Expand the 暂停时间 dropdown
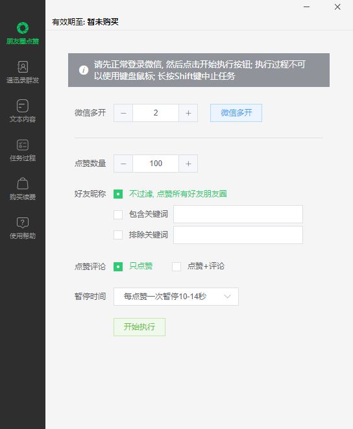Screen dimensions: 353x429 pyautogui.click(x=176, y=297)
